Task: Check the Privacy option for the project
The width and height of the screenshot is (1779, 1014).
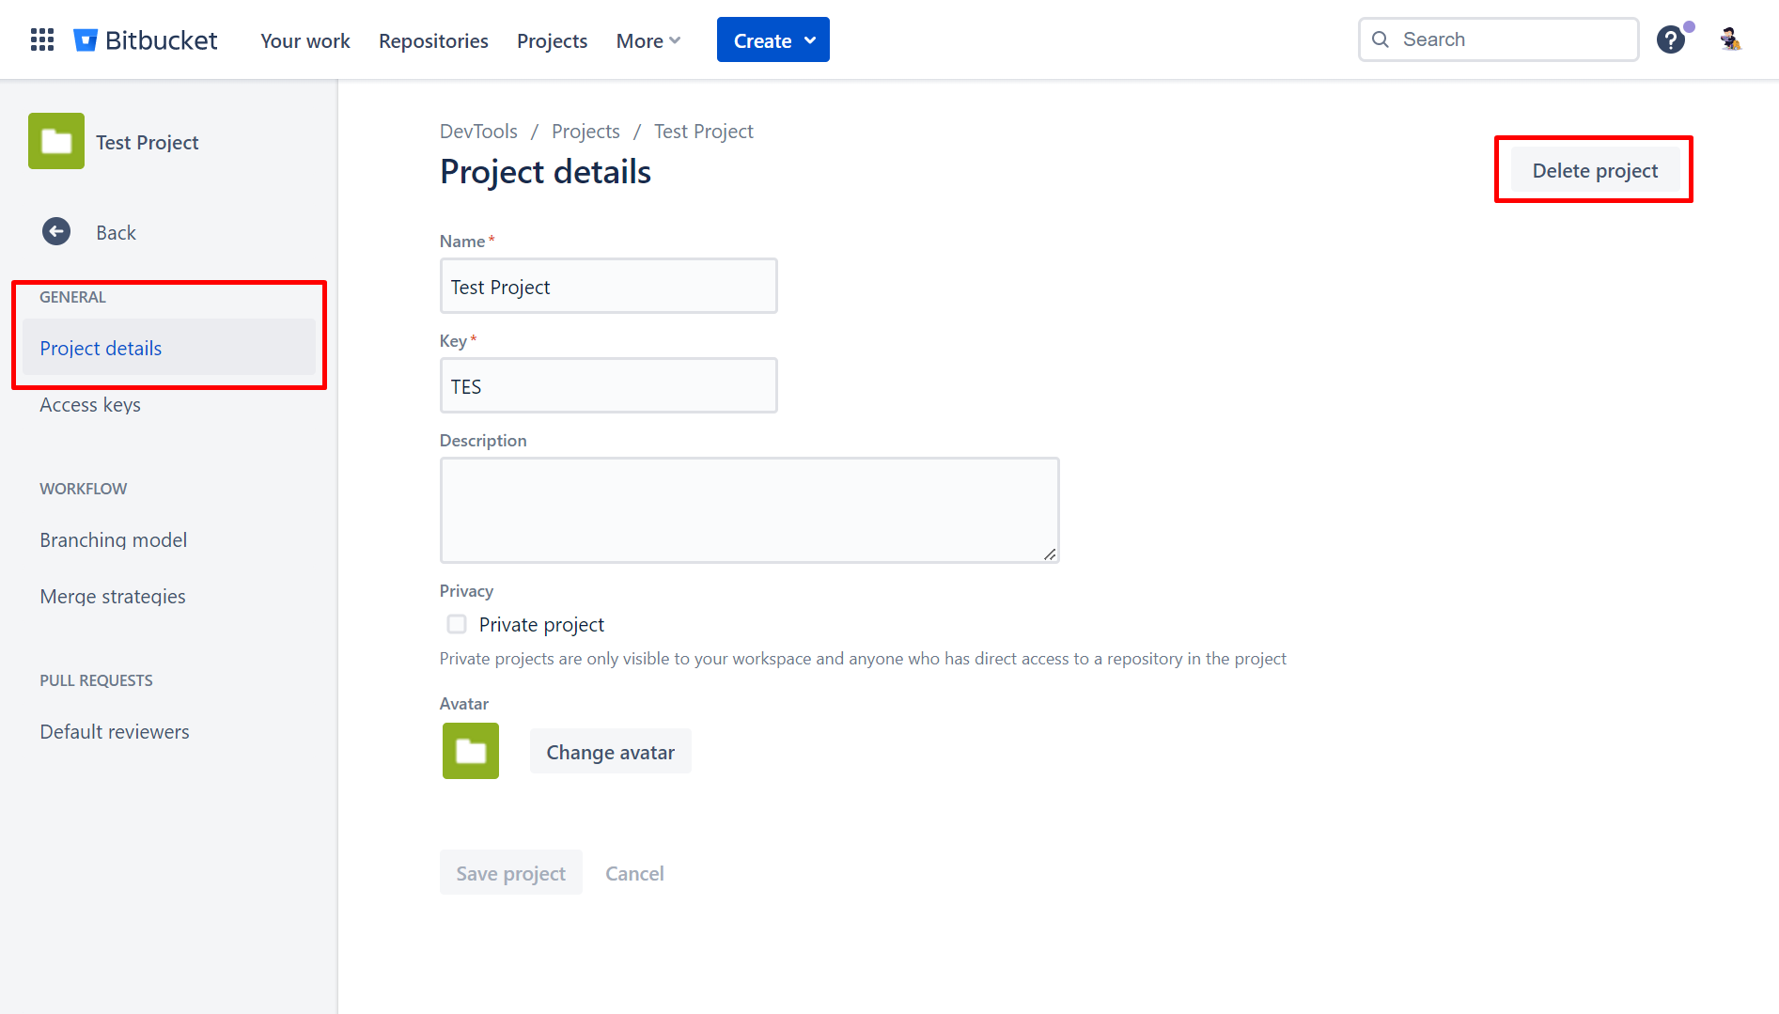Action: point(456,623)
